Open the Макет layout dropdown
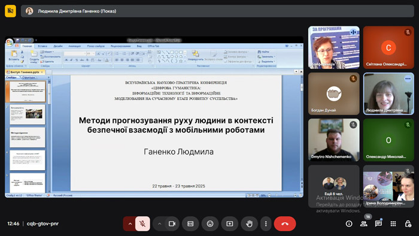 47,52
